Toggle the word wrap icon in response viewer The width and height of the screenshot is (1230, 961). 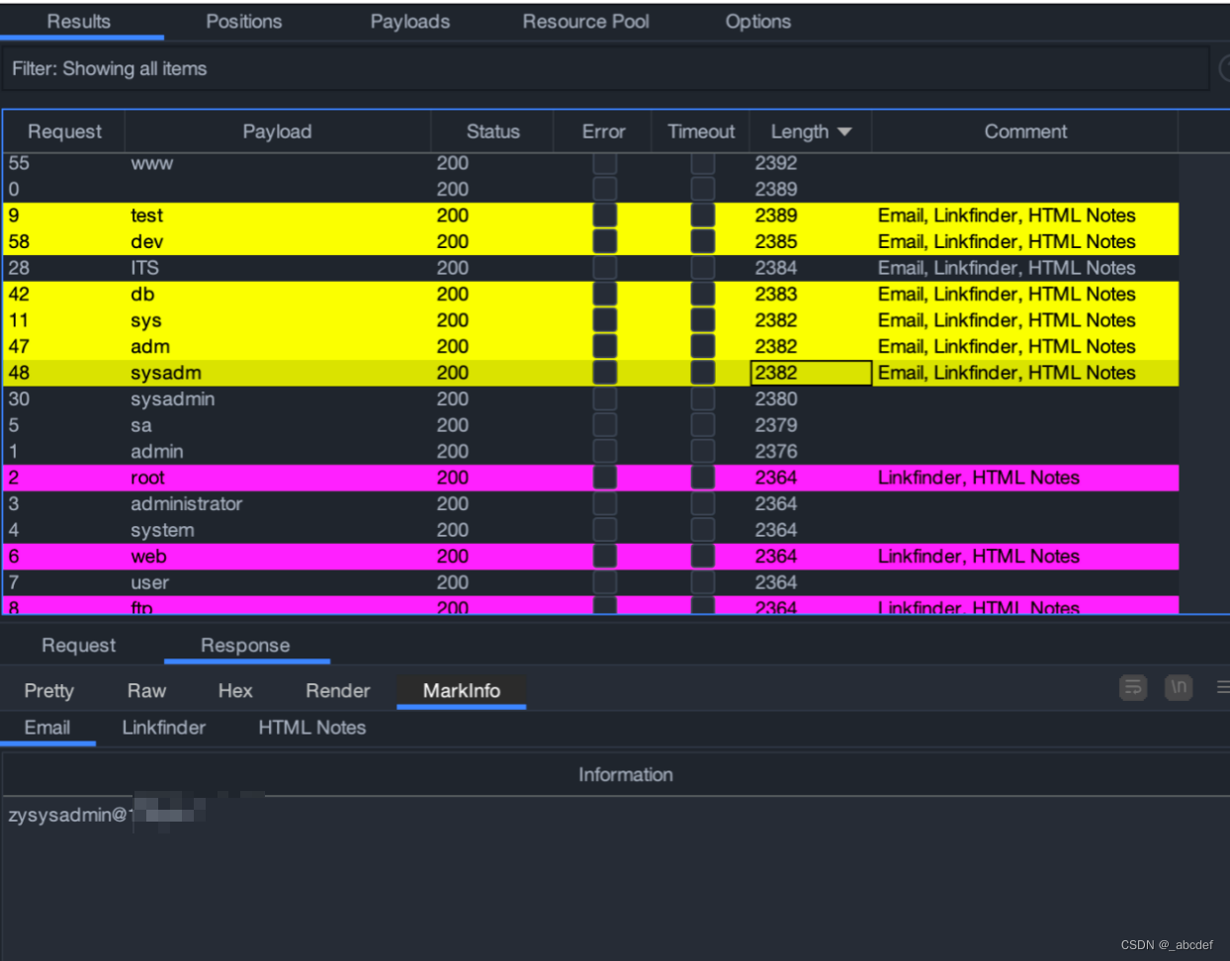click(x=1133, y=687)
